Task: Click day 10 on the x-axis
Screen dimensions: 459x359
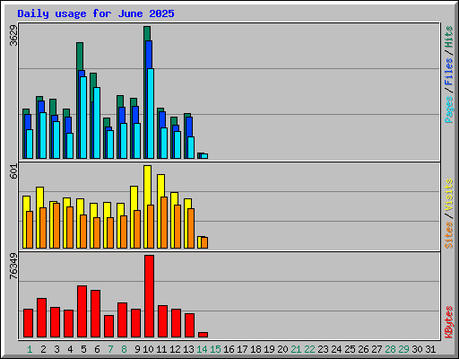Action: (x=148, y=349)
